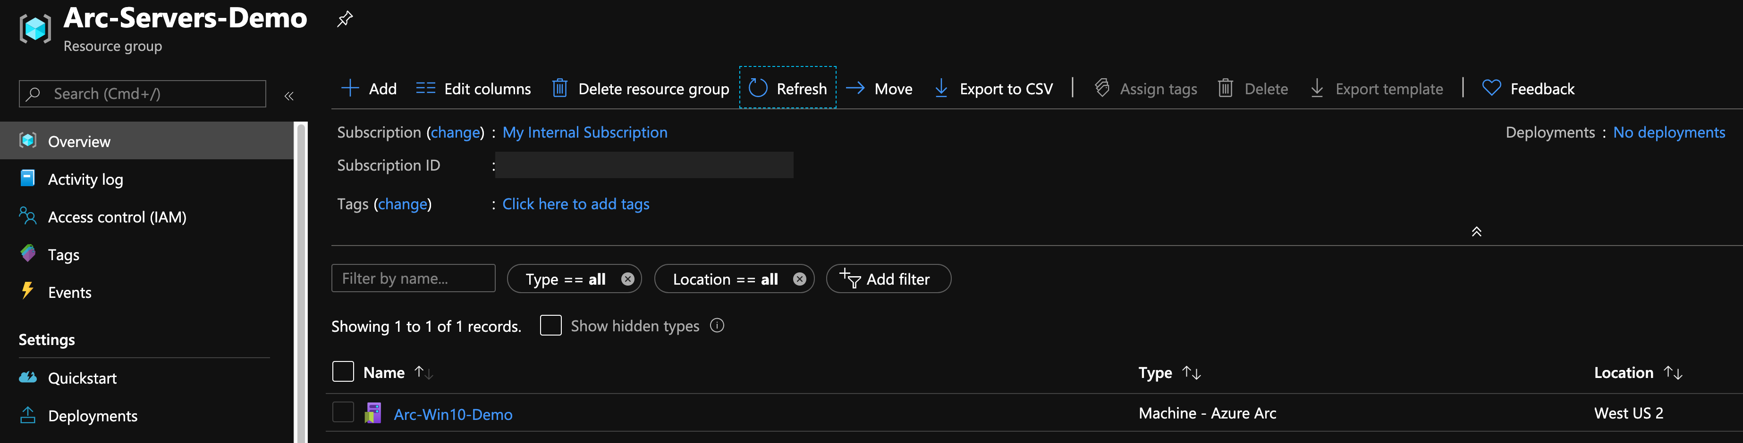Export resources to CSV
The height and width of the screenshot is (443, 1743).
(993, 89)
